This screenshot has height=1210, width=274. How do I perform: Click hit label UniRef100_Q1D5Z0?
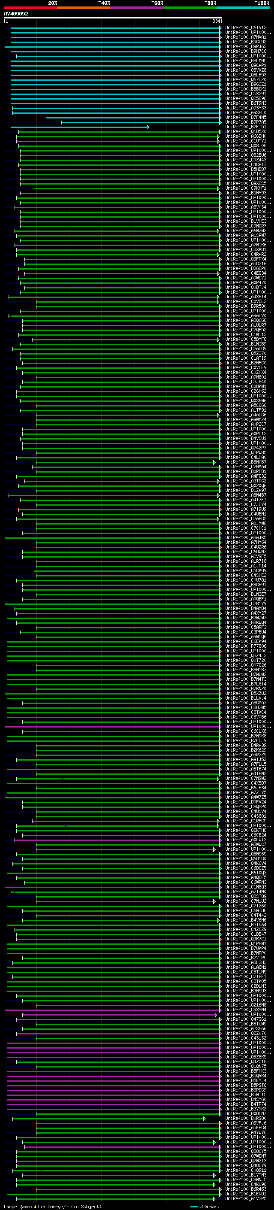[246, 131]
